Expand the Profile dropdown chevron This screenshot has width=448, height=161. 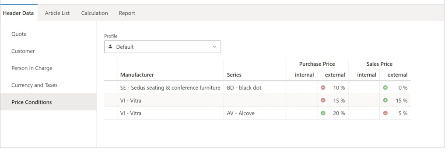pos(214,47)
